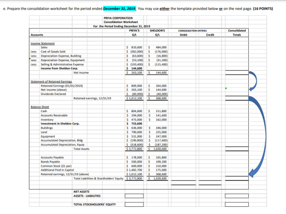Click the Balance Sheet section heading
Viewport: 286px width, 214px height.
pos(40,107)
